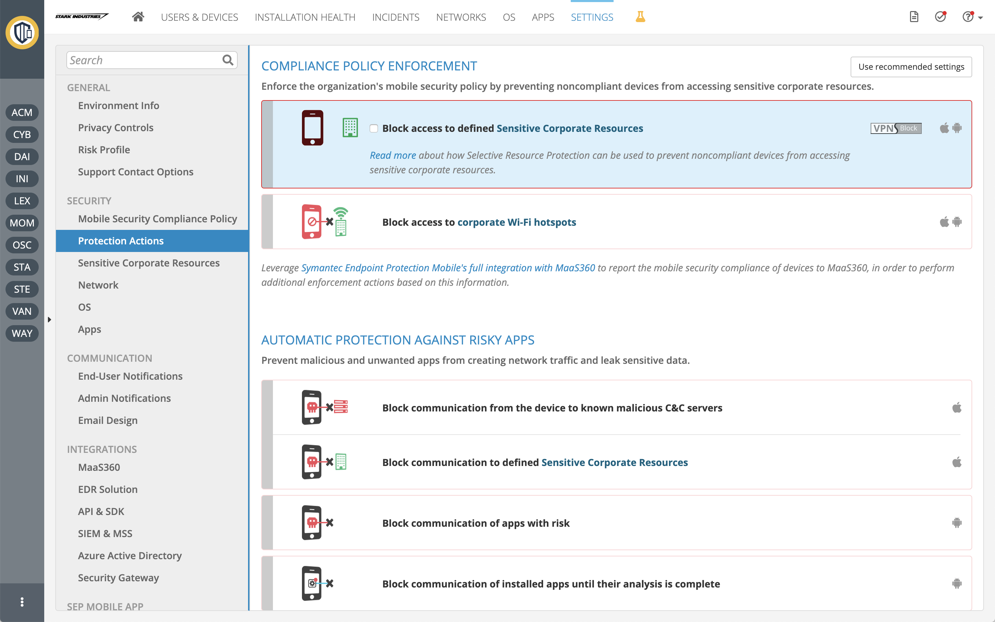Expand the collapsed left panel arrow
995x622 pixels.
(49, 319)
